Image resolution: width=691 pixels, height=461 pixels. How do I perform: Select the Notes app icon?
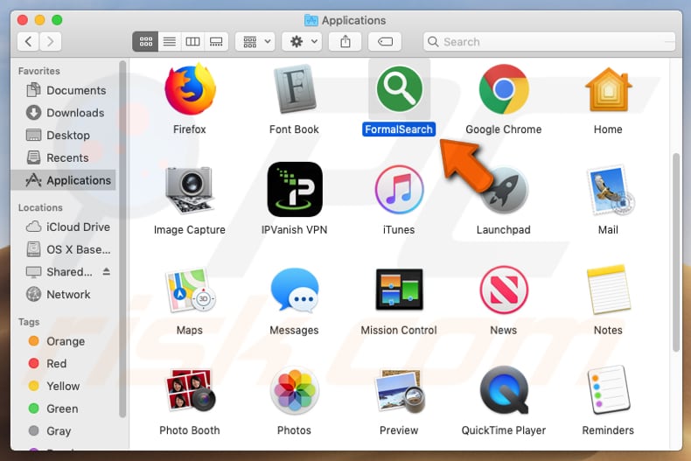click(608, 290)
